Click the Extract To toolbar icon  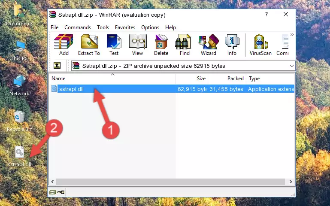pyautogui.click(x=89, y=45)
